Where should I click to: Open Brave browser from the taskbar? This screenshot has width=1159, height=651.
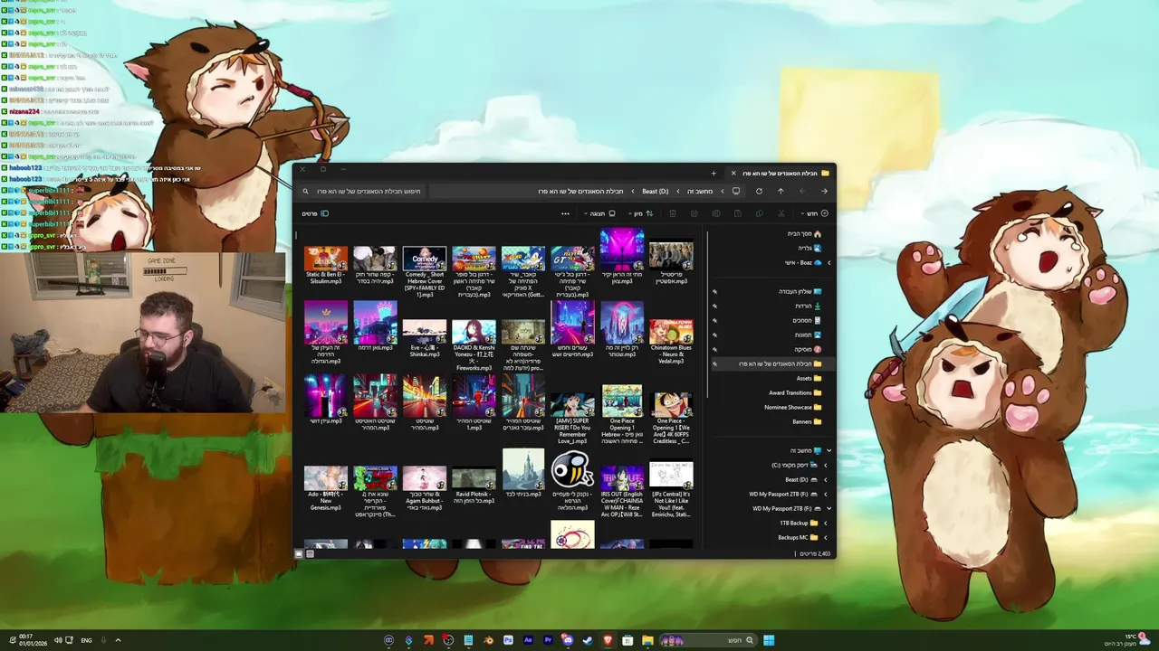pyautogui.click(x=608, y=640)
